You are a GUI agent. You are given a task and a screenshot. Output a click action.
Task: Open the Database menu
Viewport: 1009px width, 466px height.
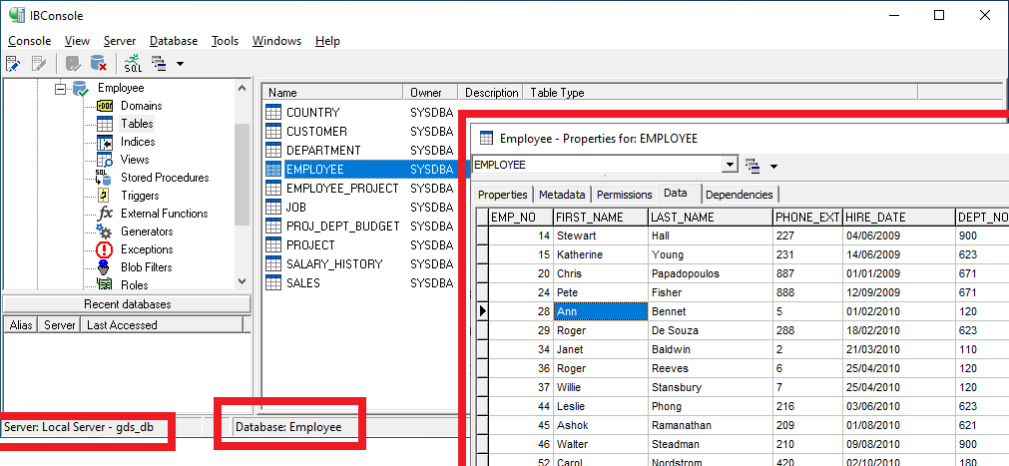coord(174,41)
